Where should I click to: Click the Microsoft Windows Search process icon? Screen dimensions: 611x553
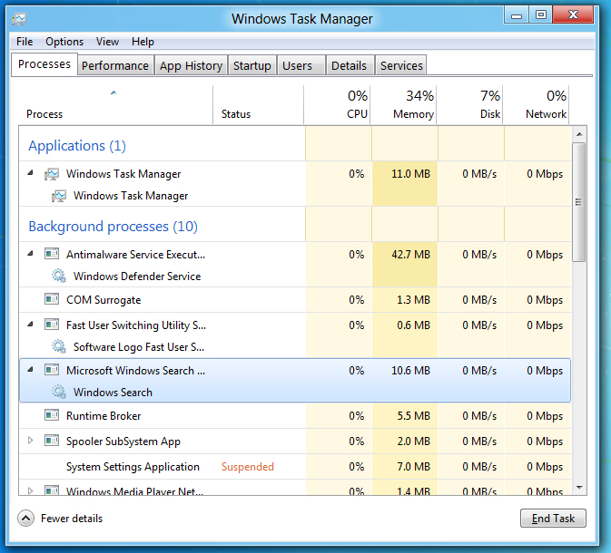[x=52, y=370]
